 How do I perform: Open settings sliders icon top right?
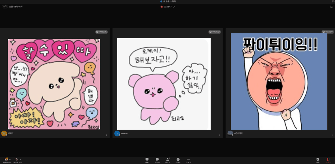[x=331, y=6]
